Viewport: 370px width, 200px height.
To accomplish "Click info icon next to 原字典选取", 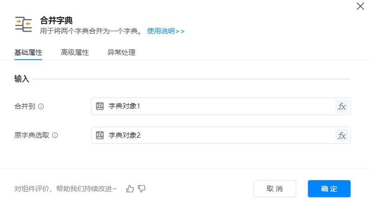I will click(55, 135).
